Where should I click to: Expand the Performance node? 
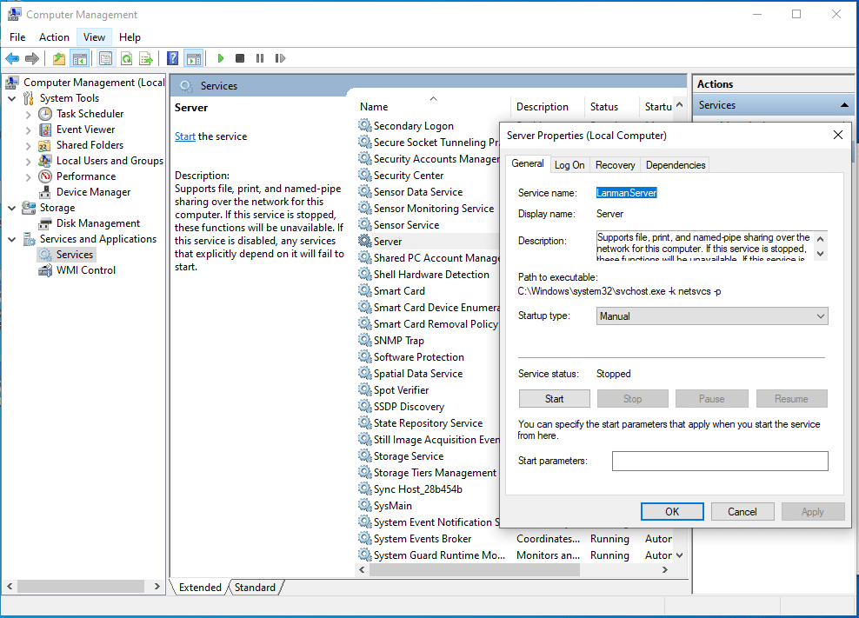(29, 177)
